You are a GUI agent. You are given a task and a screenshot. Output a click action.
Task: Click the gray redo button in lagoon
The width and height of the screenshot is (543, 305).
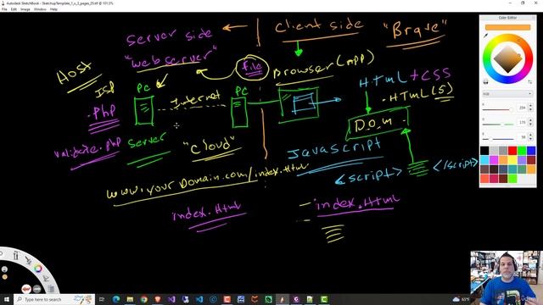(x=36, y=289)
